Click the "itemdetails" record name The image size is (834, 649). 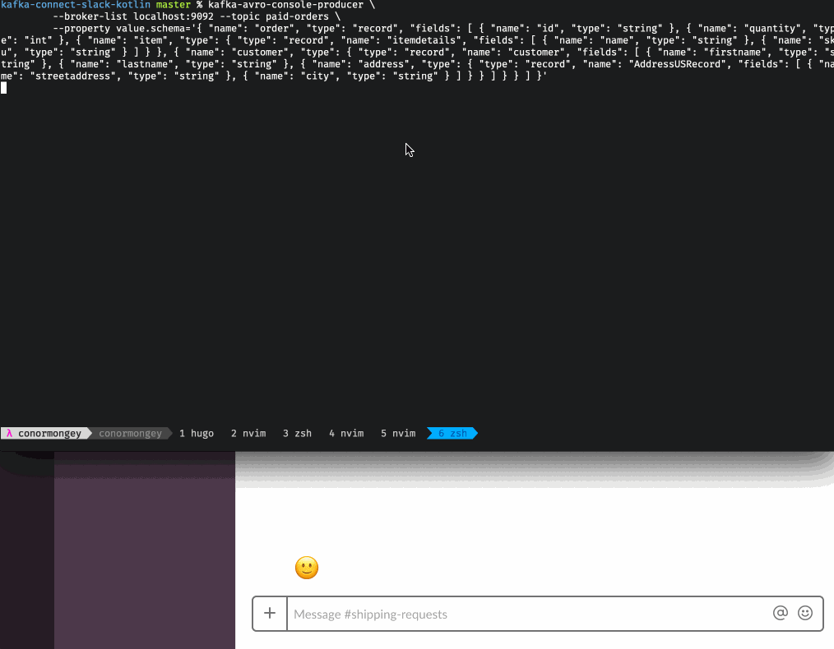coord(424,40)
